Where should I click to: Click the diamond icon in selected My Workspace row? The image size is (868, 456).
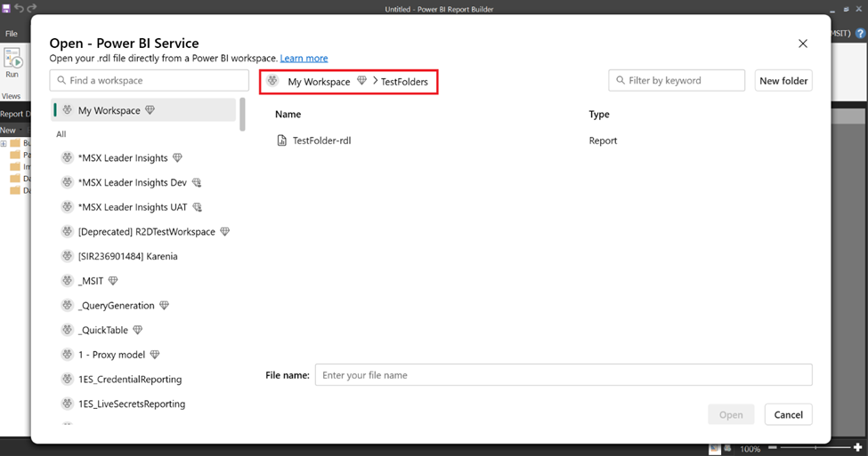pos(150,110)
